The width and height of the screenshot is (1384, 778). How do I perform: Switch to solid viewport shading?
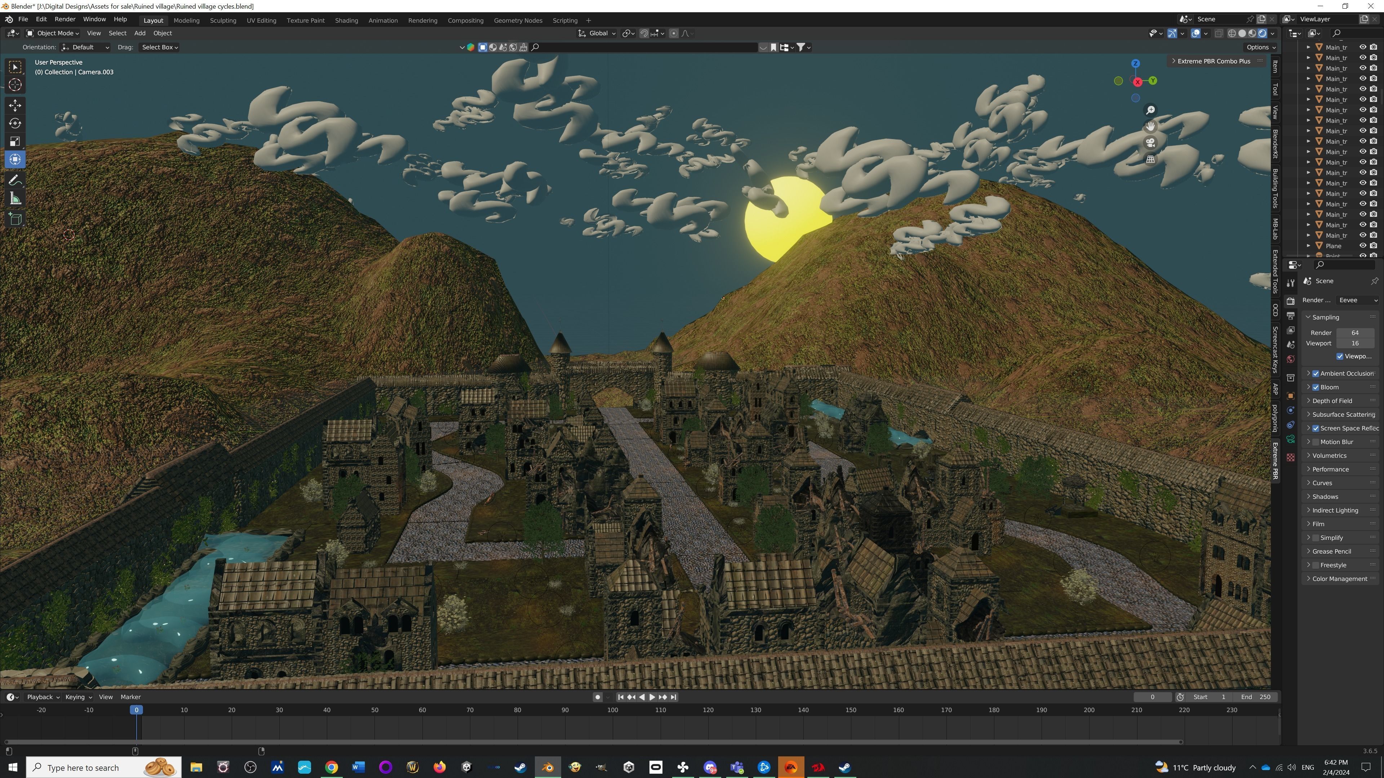[1242, 33]
